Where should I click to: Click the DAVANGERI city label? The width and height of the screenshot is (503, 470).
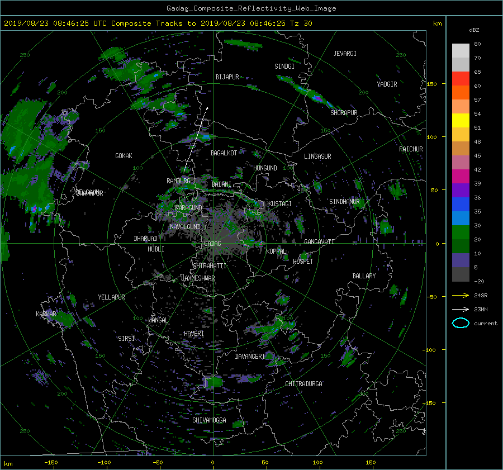click(x=250, y=357)
